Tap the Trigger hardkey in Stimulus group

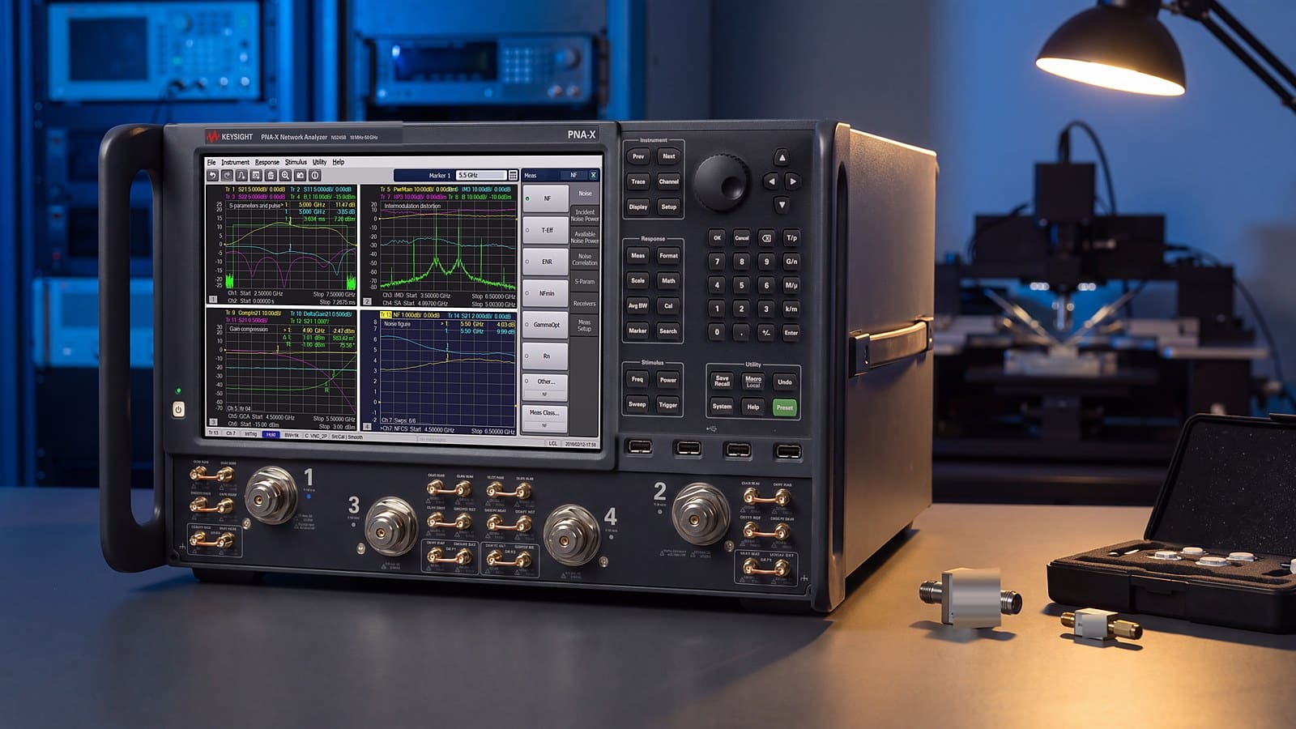point(668,404)
